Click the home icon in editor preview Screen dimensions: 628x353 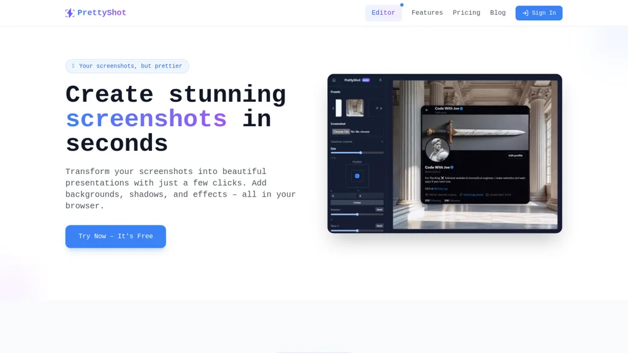tap(334, 80)
